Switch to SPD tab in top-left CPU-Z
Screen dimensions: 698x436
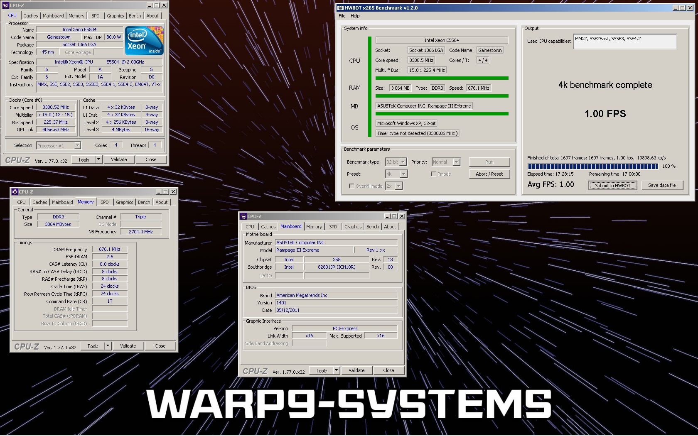tap(96, 16)
